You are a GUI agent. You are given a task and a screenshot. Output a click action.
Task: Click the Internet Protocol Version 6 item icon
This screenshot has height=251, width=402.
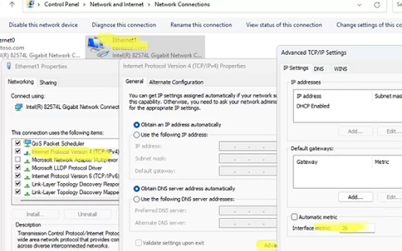click(27, 177)
